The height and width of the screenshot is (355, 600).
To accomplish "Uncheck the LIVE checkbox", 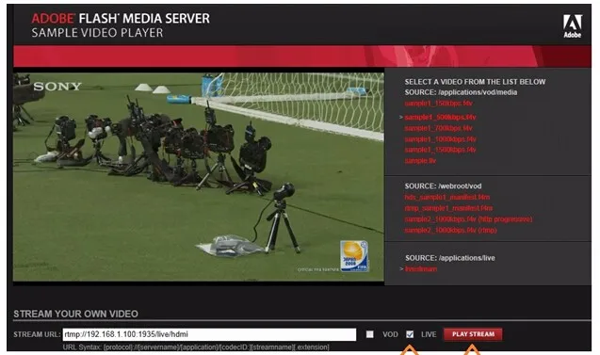I will 410,334.
